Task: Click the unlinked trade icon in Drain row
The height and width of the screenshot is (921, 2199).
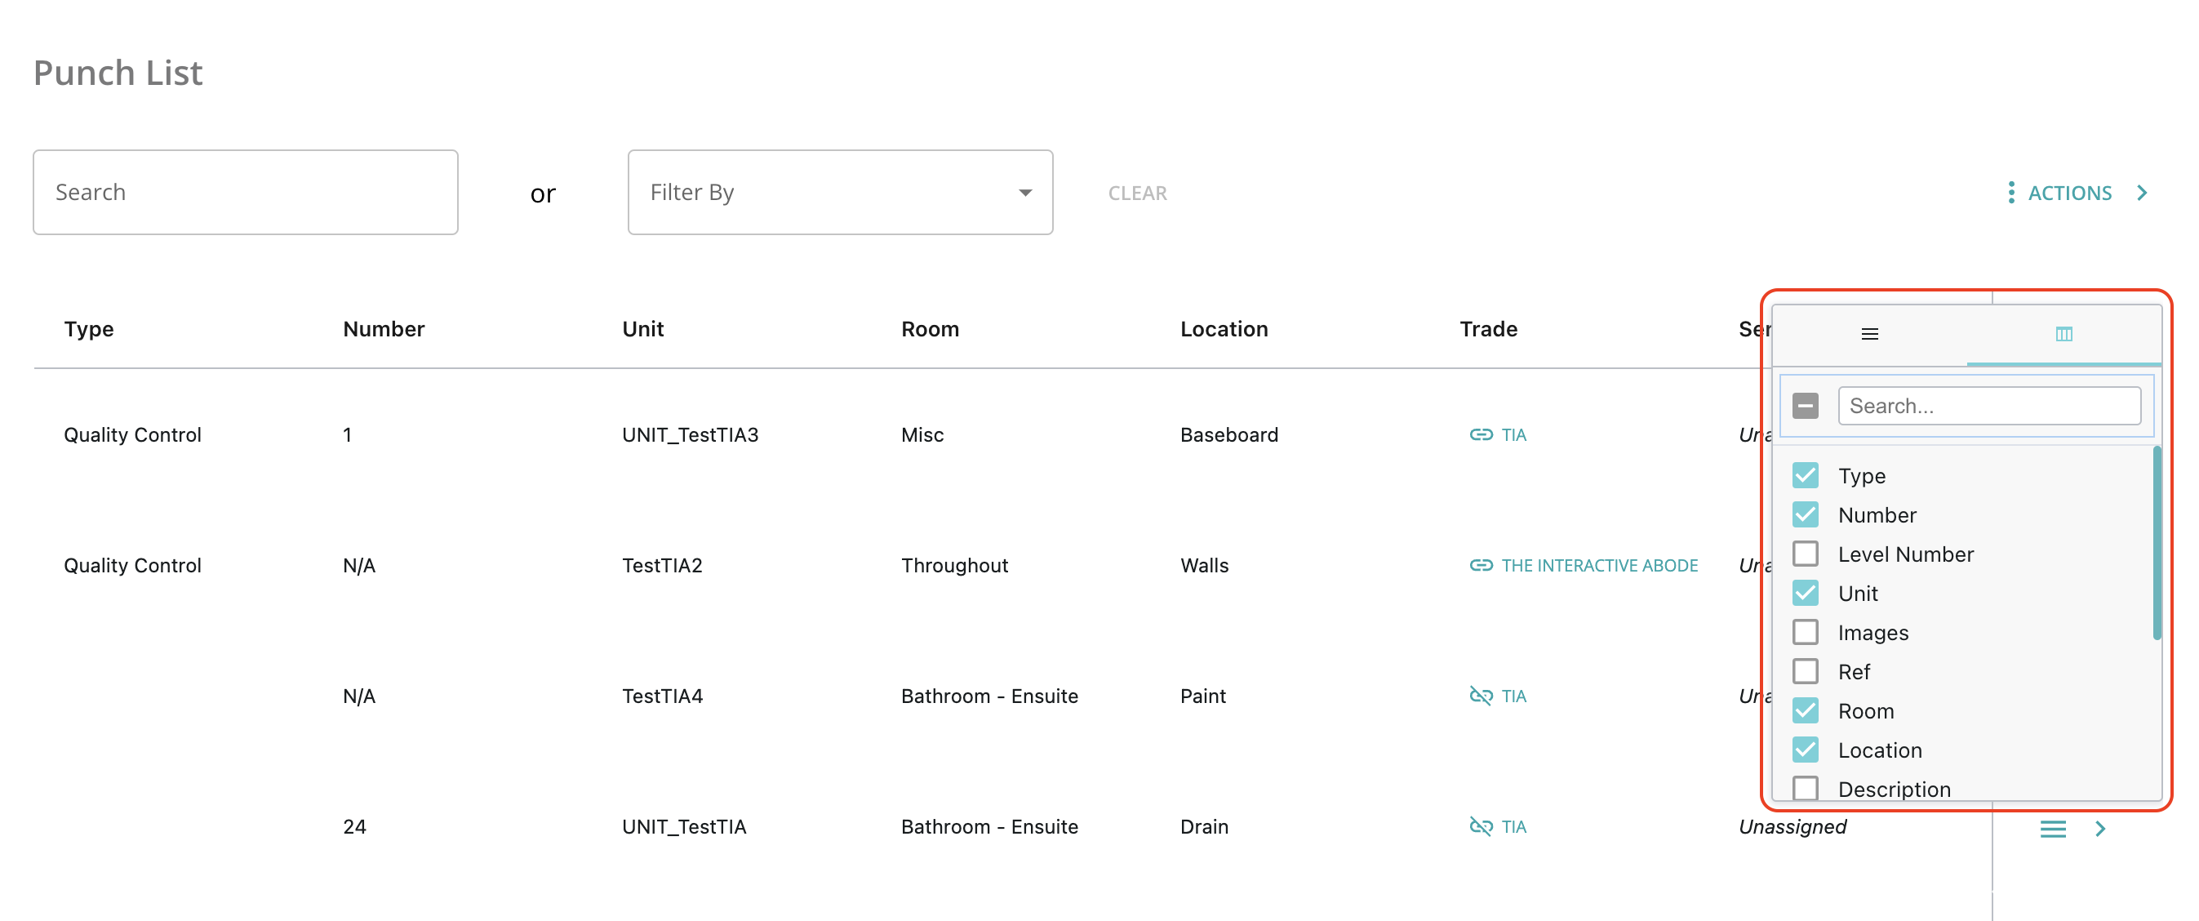Action: tap(1480, 826)
